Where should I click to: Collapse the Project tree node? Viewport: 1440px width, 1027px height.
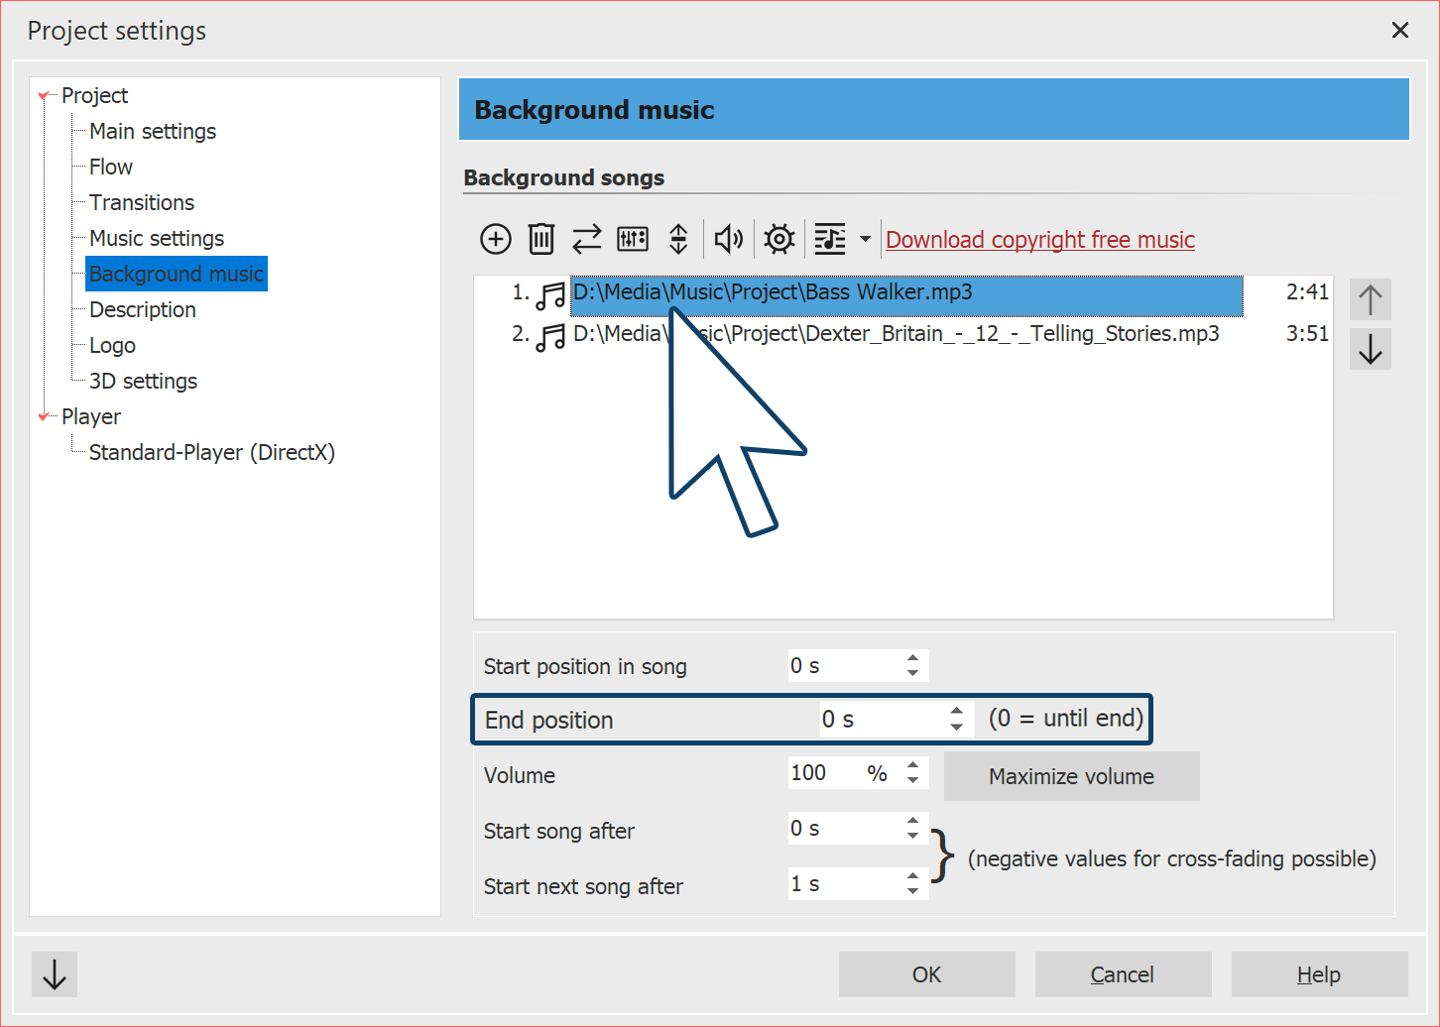tap(44, 96)
